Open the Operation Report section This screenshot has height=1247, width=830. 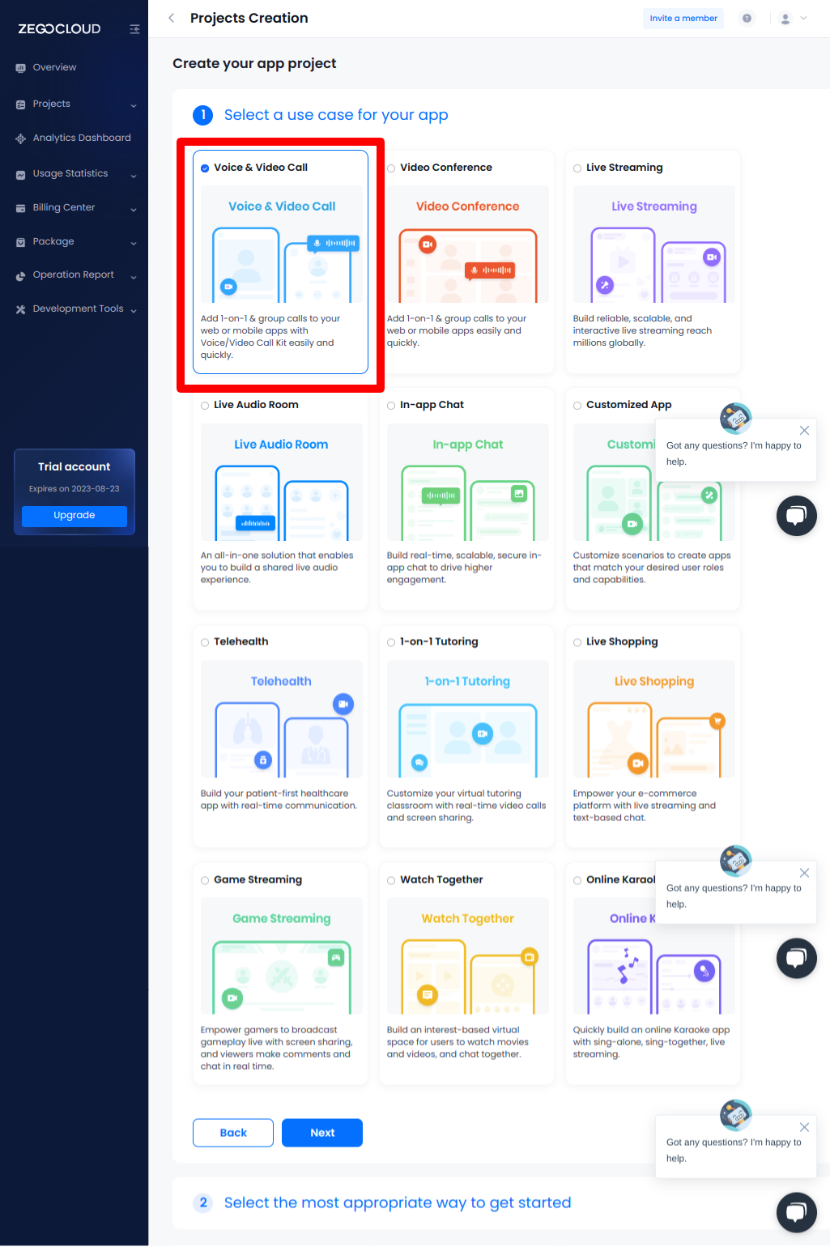[73, 275]
